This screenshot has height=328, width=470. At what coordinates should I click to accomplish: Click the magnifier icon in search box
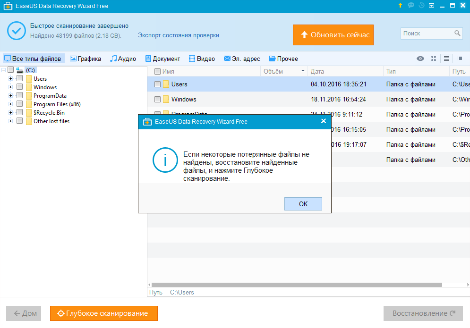click(457, 34)
